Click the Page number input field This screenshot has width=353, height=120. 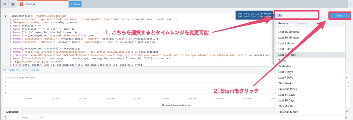tap(34, 117)
